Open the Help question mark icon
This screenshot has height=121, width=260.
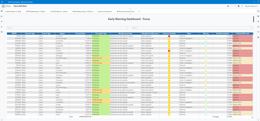coord(253,2)
